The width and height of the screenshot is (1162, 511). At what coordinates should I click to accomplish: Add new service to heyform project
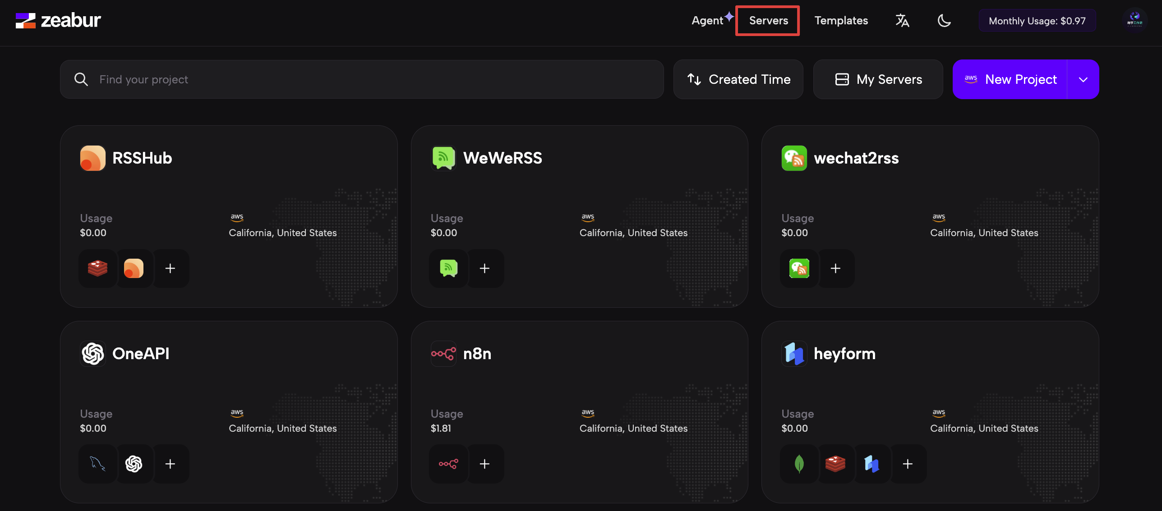(908, 464)
